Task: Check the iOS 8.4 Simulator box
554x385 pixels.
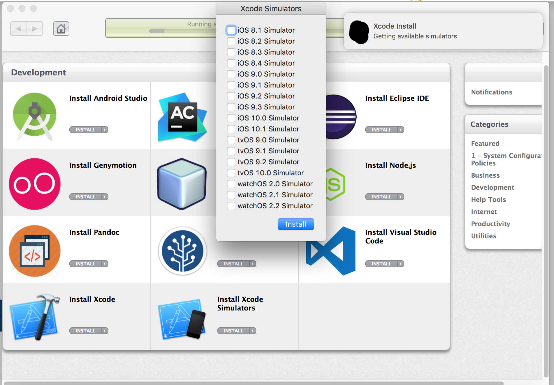Action: pos(231,63)
